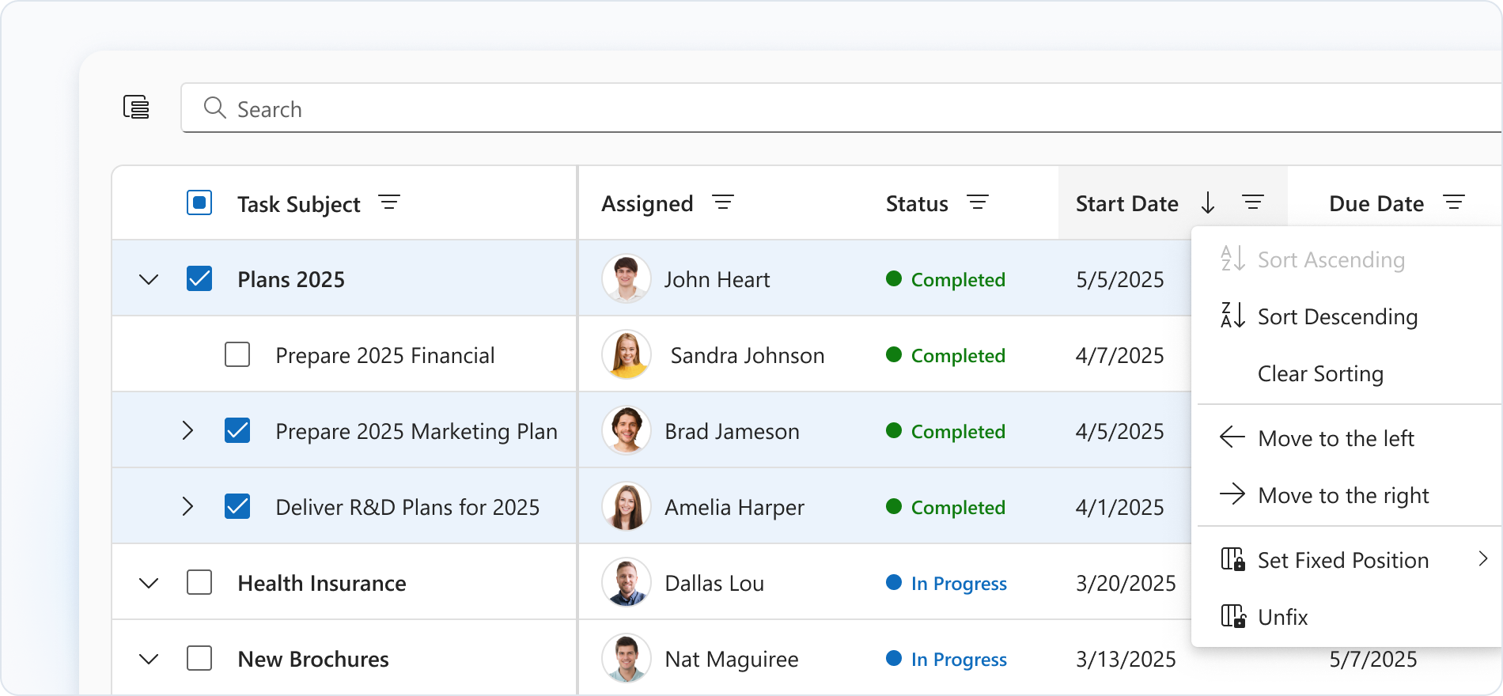Click into the Search input field

click(x=791, y=108)
